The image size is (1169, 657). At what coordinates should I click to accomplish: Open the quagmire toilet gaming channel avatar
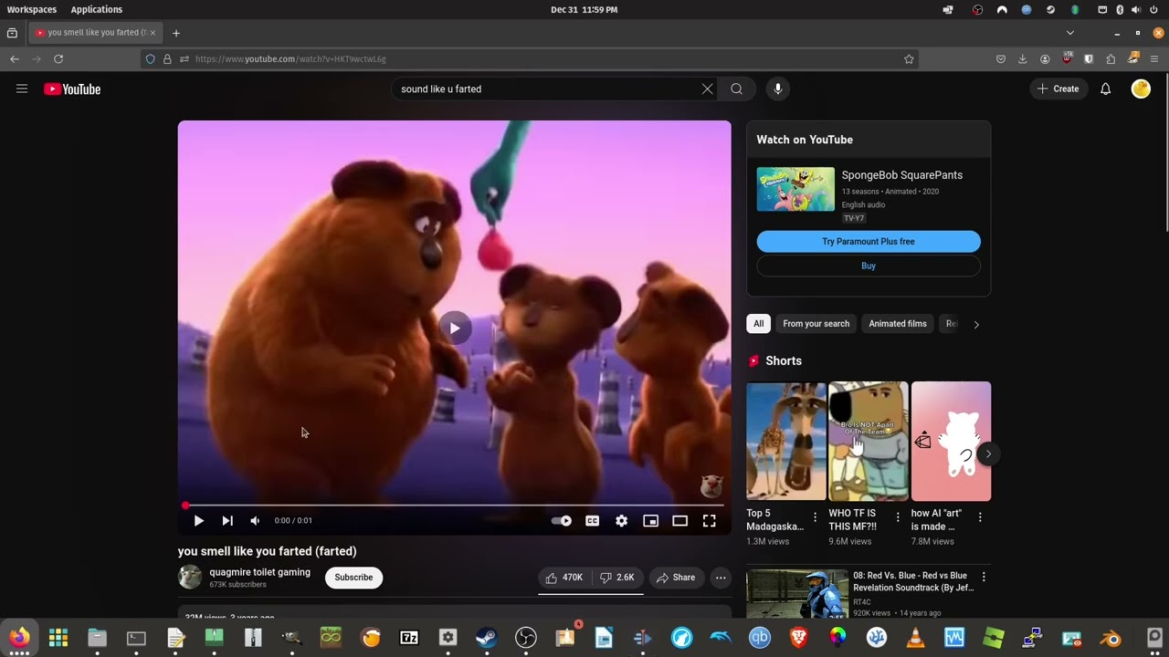pyautogui.click(x=190, y=577)
